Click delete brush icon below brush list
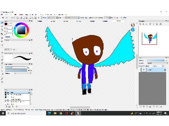 17,106
